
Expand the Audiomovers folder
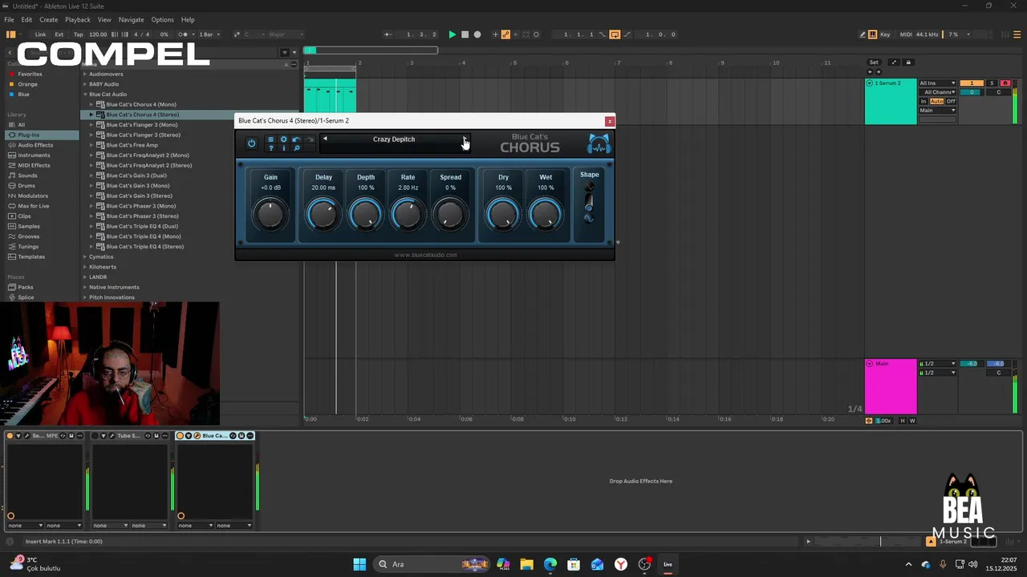coord(85,74)
